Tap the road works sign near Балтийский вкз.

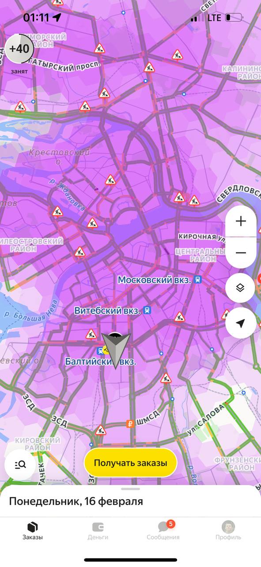point(91,334)
